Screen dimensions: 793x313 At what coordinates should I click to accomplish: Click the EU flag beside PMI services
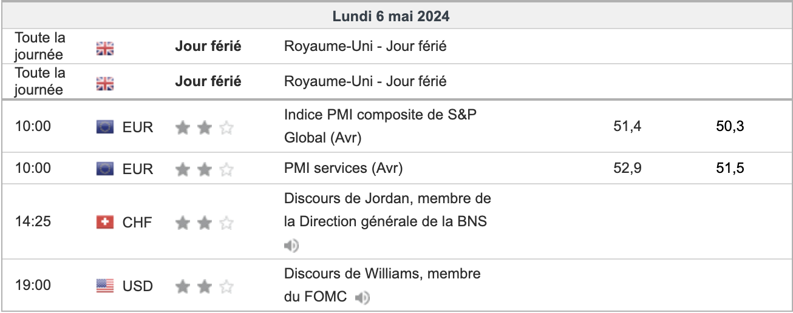click(x=105, y=169)
